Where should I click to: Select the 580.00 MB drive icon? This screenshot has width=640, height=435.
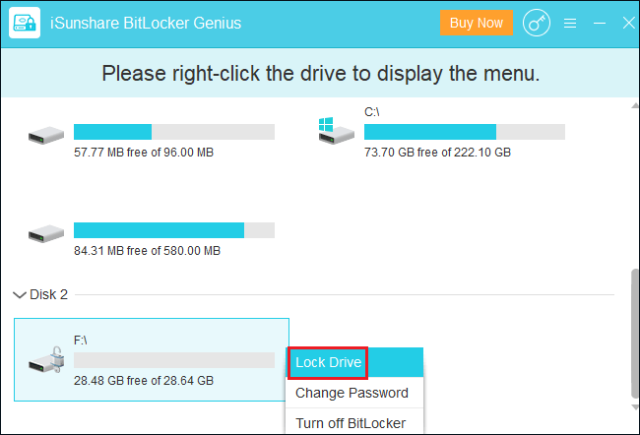point(46,233)
